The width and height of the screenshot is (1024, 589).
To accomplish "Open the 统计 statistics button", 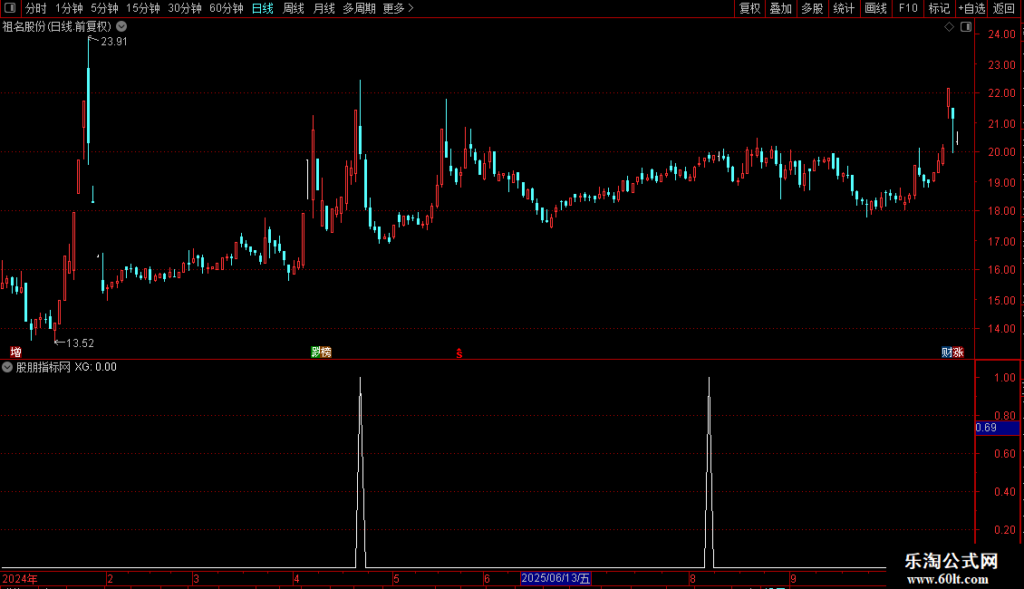I will 844,8.
